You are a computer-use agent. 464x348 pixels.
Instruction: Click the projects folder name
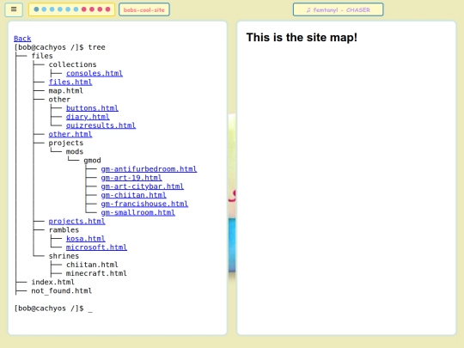point(66,143)
